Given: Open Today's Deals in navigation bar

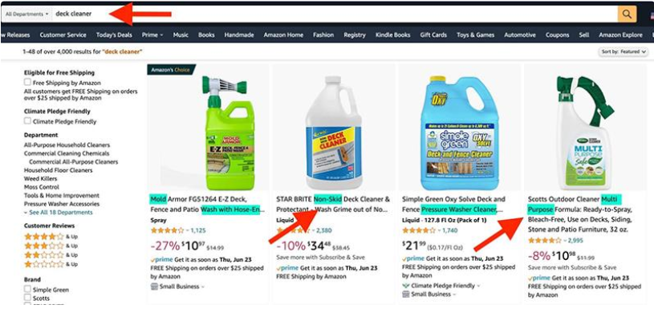Looking at the screenshot, I should (x=114, y=35).
